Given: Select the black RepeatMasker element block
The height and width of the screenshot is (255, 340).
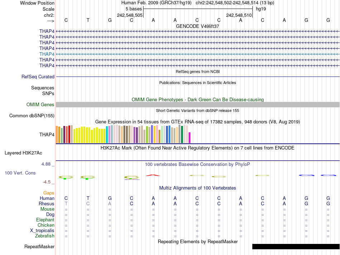Looking at the screenshot, I should 296,246.
